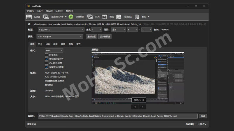The image size is (234, 131).
Task: Open the 文件(F) menu
Action: (x=30, y=11)
